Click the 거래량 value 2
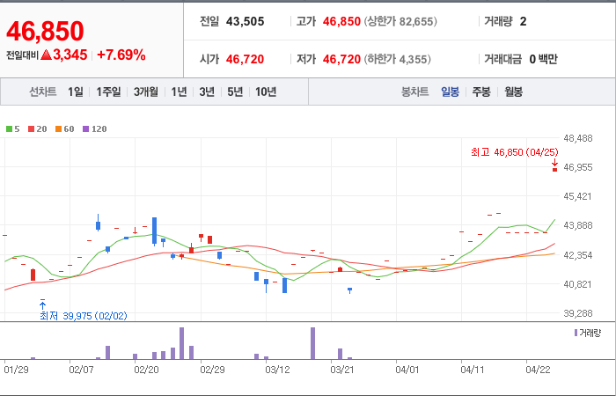This screenshot has height=396, width=616. click(x=523, y=21)
